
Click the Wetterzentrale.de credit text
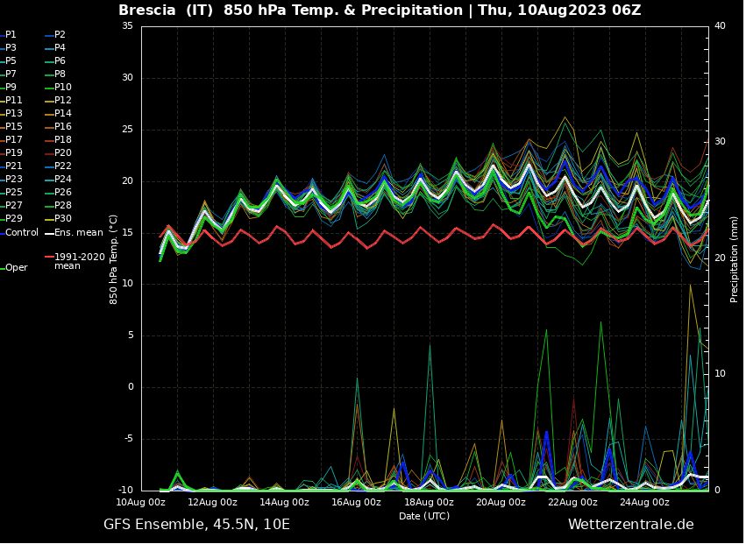[x=631, y=525]
